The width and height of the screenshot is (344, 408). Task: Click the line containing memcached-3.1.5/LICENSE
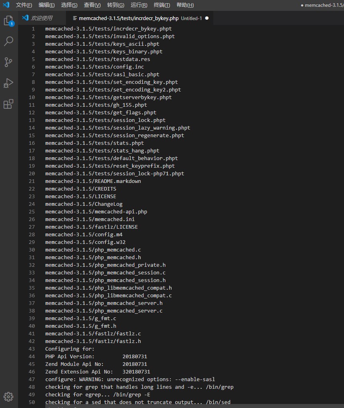coord(81,196)
